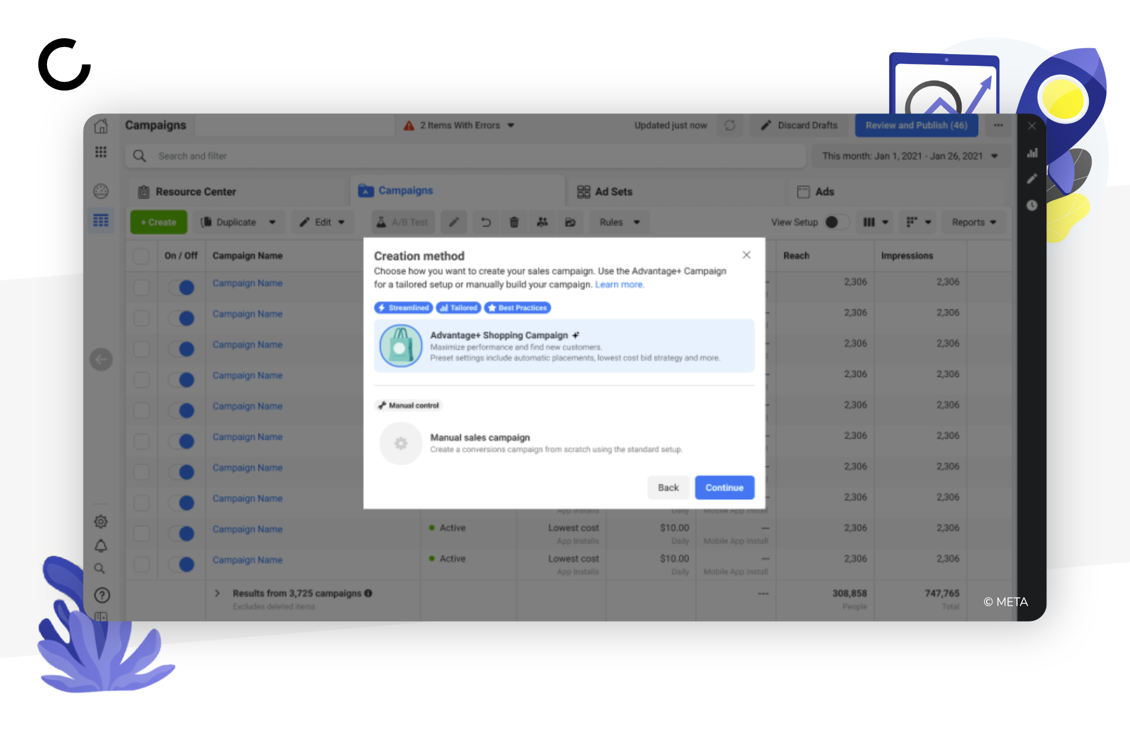Open the breakdown dropdown
This screenshot has width=1130, height=735.
pyautogui.click(x=919, y=222)
